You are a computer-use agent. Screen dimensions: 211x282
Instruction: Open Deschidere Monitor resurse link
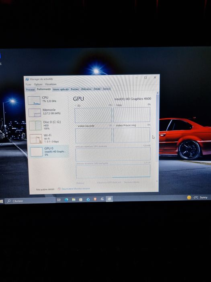[x=76, y=189]
